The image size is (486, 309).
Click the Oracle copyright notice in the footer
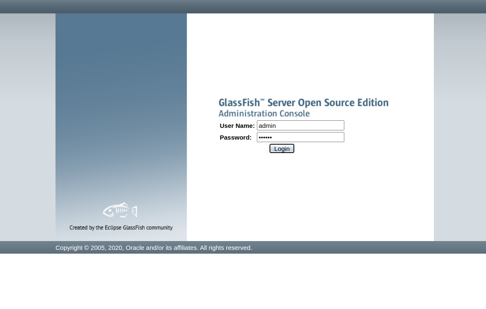click(x=153, y=248)
